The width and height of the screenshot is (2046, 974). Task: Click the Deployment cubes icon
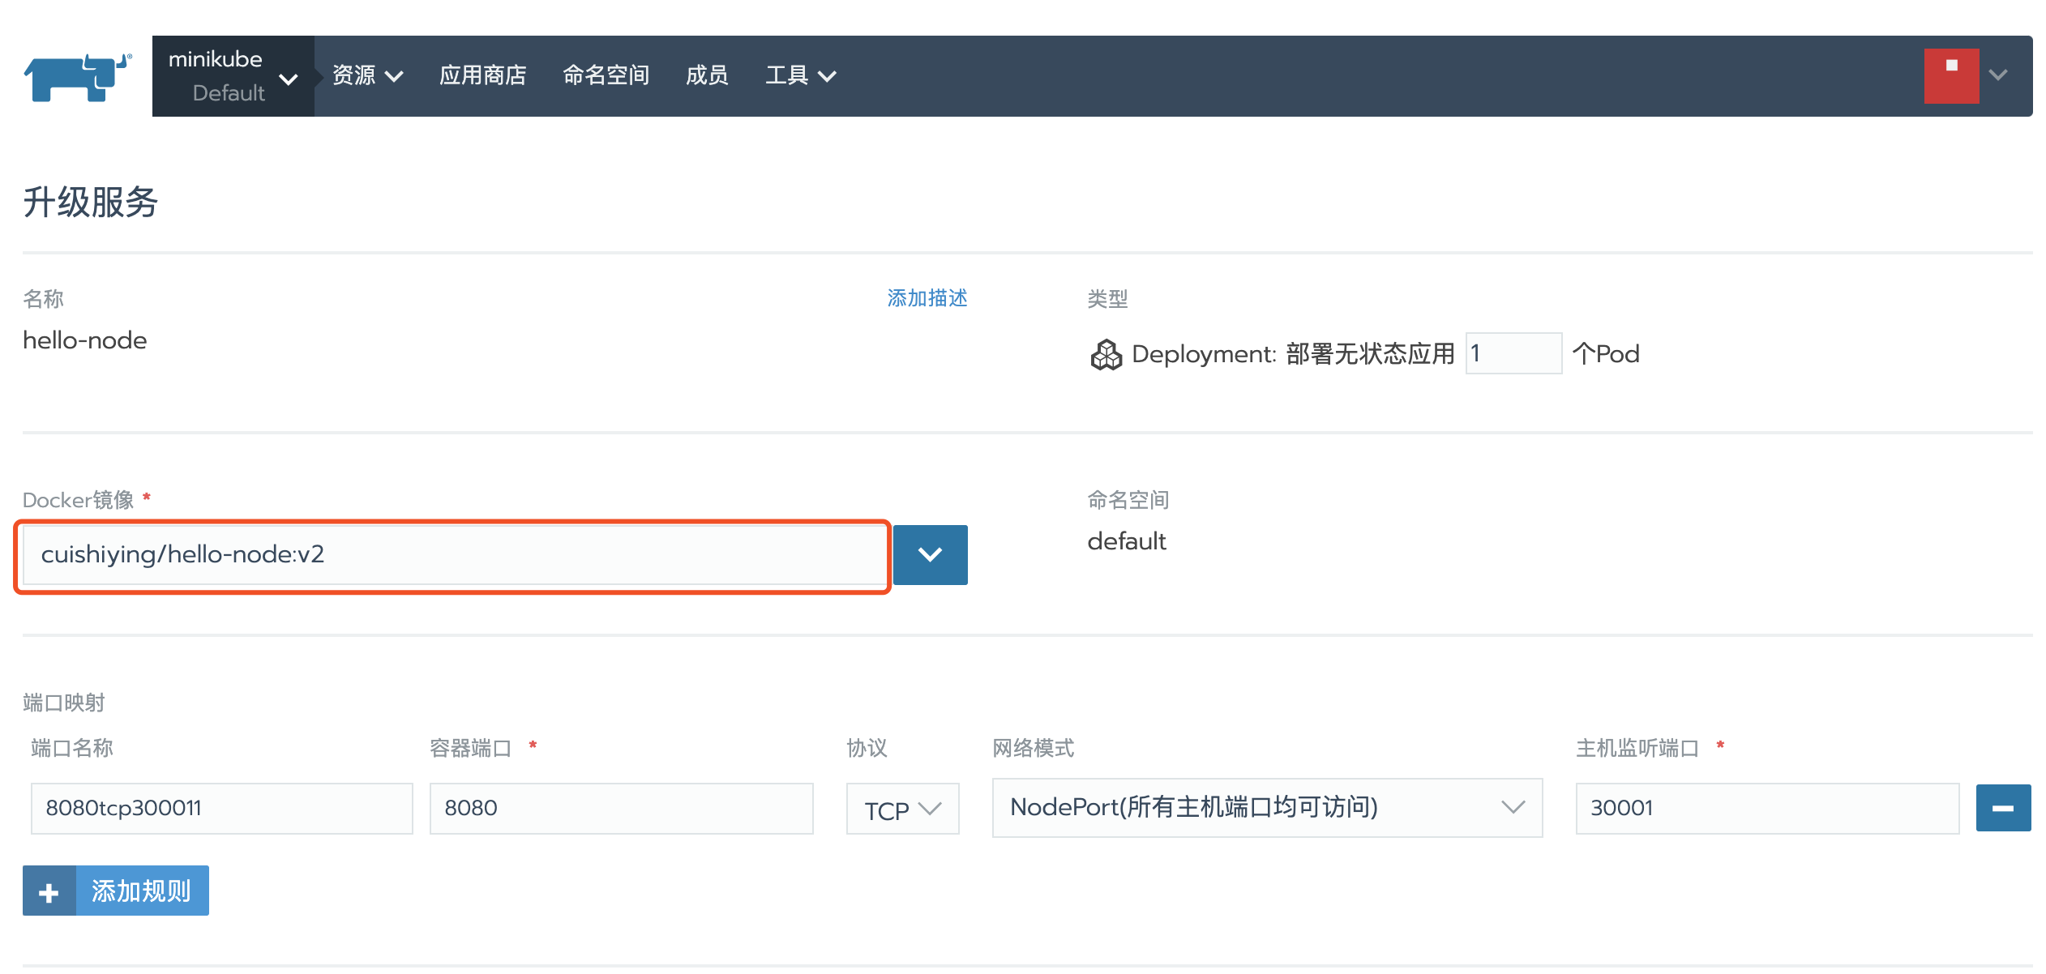[x=1106, y=355]
